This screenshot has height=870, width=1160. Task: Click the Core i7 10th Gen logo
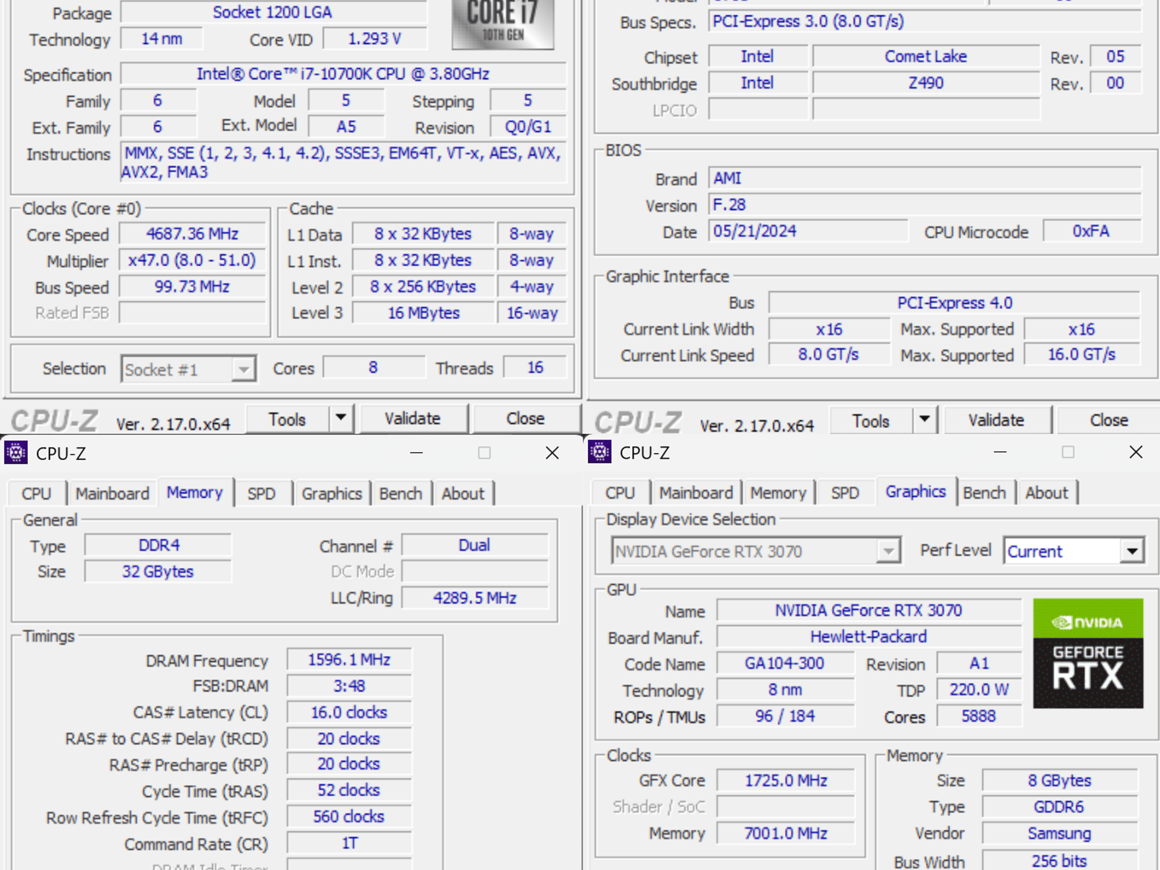coord(502,24)
